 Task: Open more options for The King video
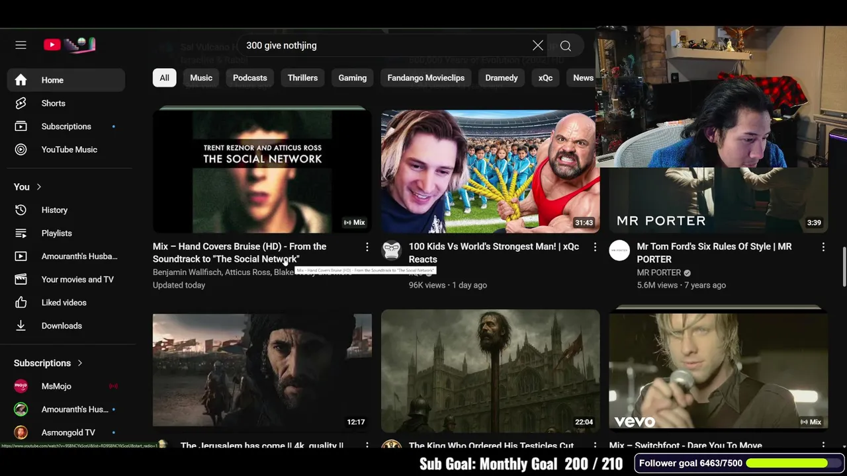pyautogui.click(x=595, y=446)
